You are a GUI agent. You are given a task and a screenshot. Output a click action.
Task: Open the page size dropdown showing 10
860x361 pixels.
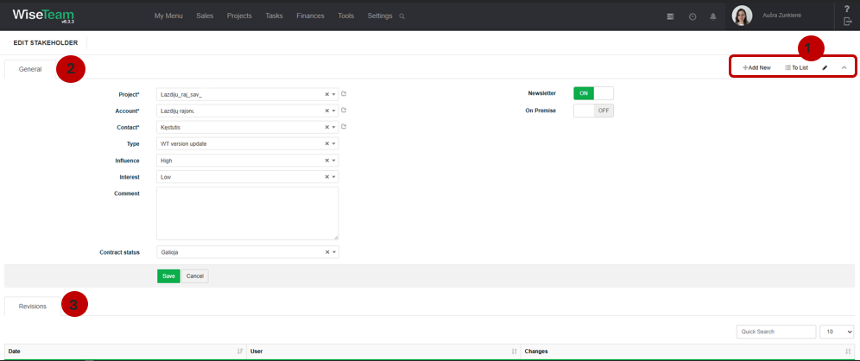[x=837, y=332]
